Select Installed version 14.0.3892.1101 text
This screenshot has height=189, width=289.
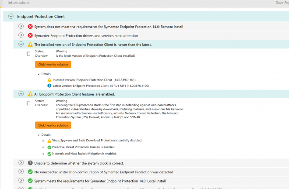tap(94, 80)
